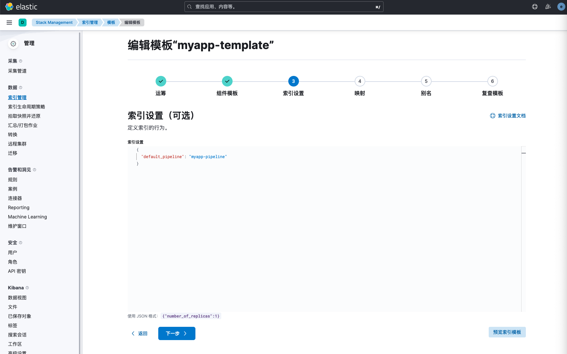This screenshot has height=354, width=567.
Task: Open 迁移 in sidebar
Action: pyautogui.click(x=13, y=153)
